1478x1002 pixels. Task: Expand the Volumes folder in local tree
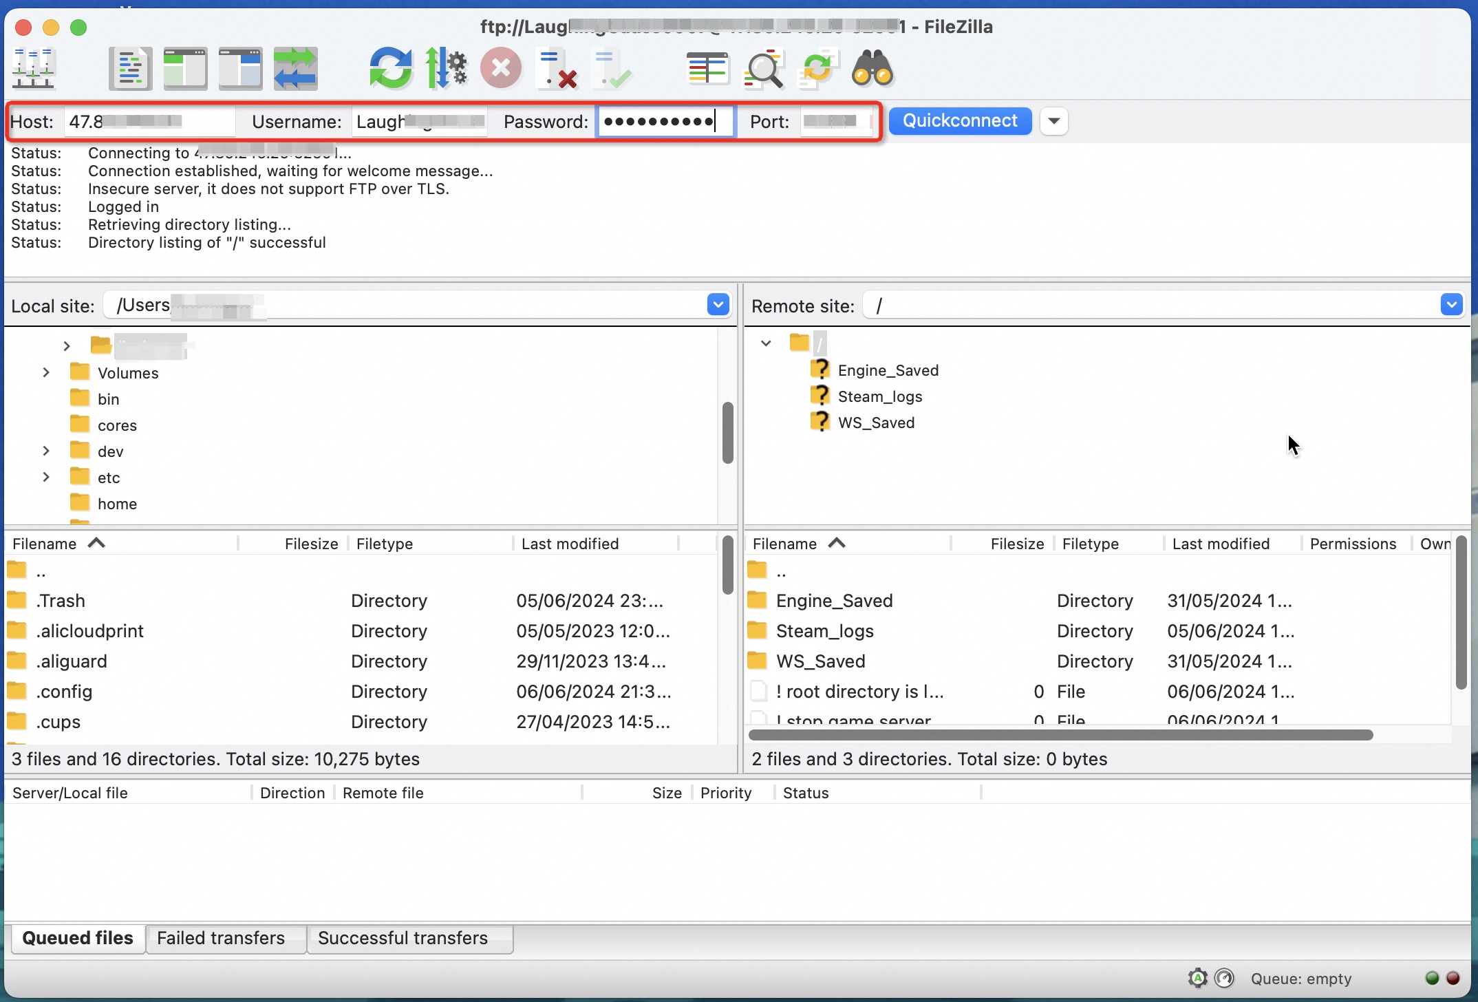point(46,372)
